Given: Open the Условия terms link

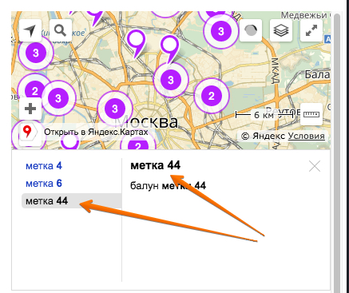Looking at the screenshot, I should 307,136.
